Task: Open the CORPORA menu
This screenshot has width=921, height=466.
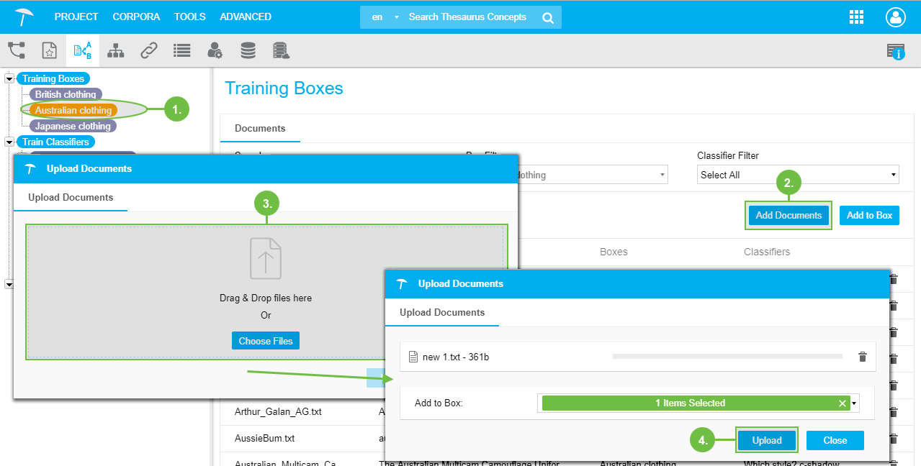Action: pyautogui.click(x=136, y=17)
